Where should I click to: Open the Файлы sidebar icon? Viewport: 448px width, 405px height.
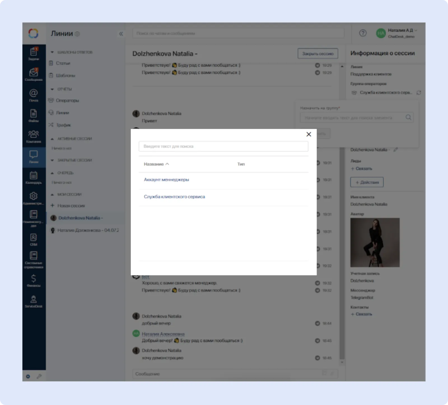(33, 115)
